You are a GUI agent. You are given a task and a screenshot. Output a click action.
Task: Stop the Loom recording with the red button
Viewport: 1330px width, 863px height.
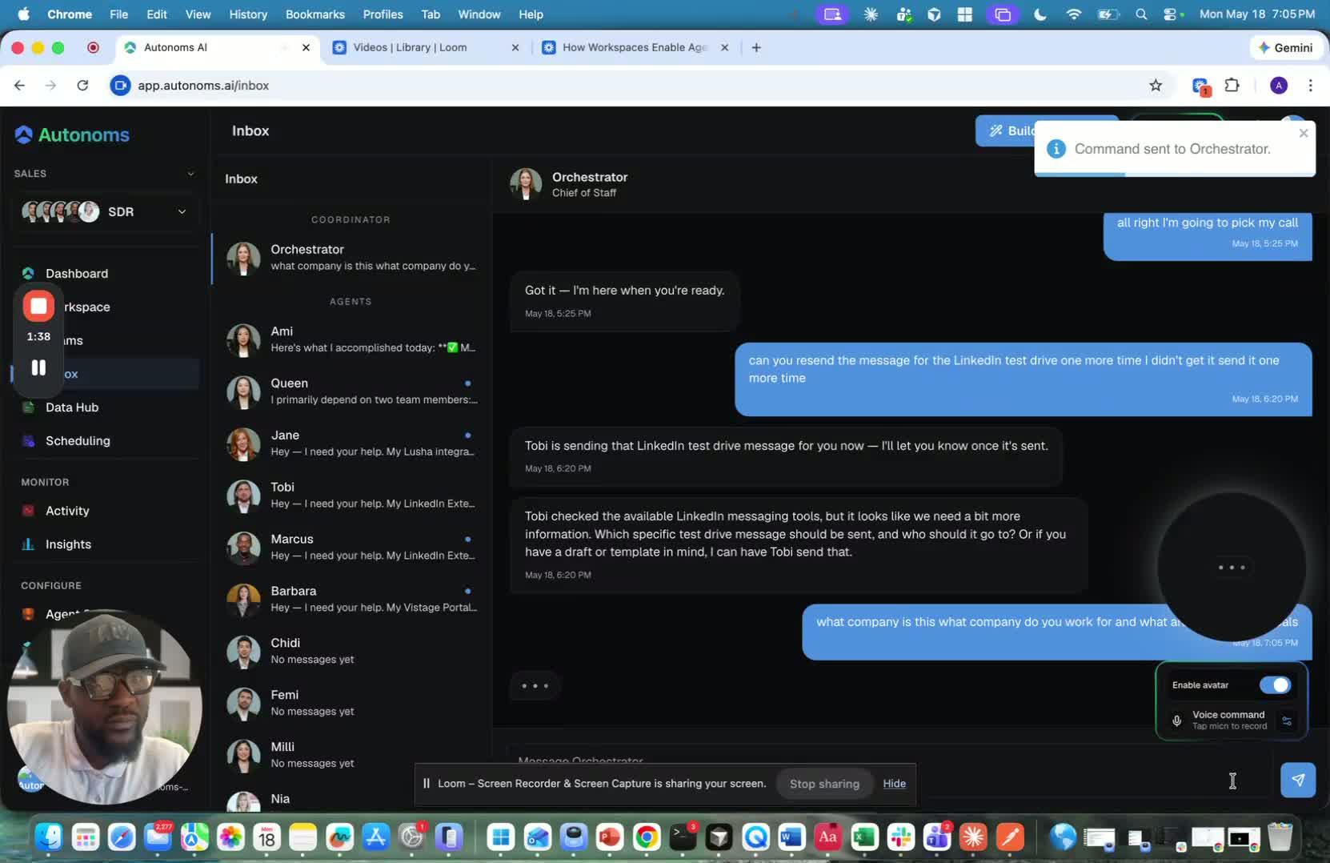38,306
